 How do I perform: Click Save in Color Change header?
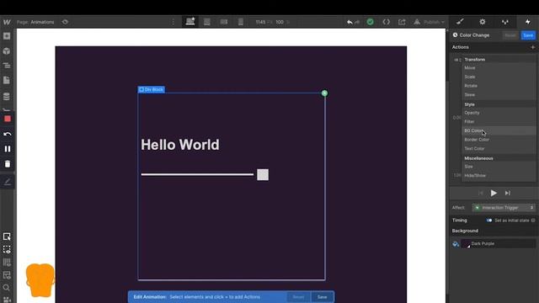pos(528,35)
